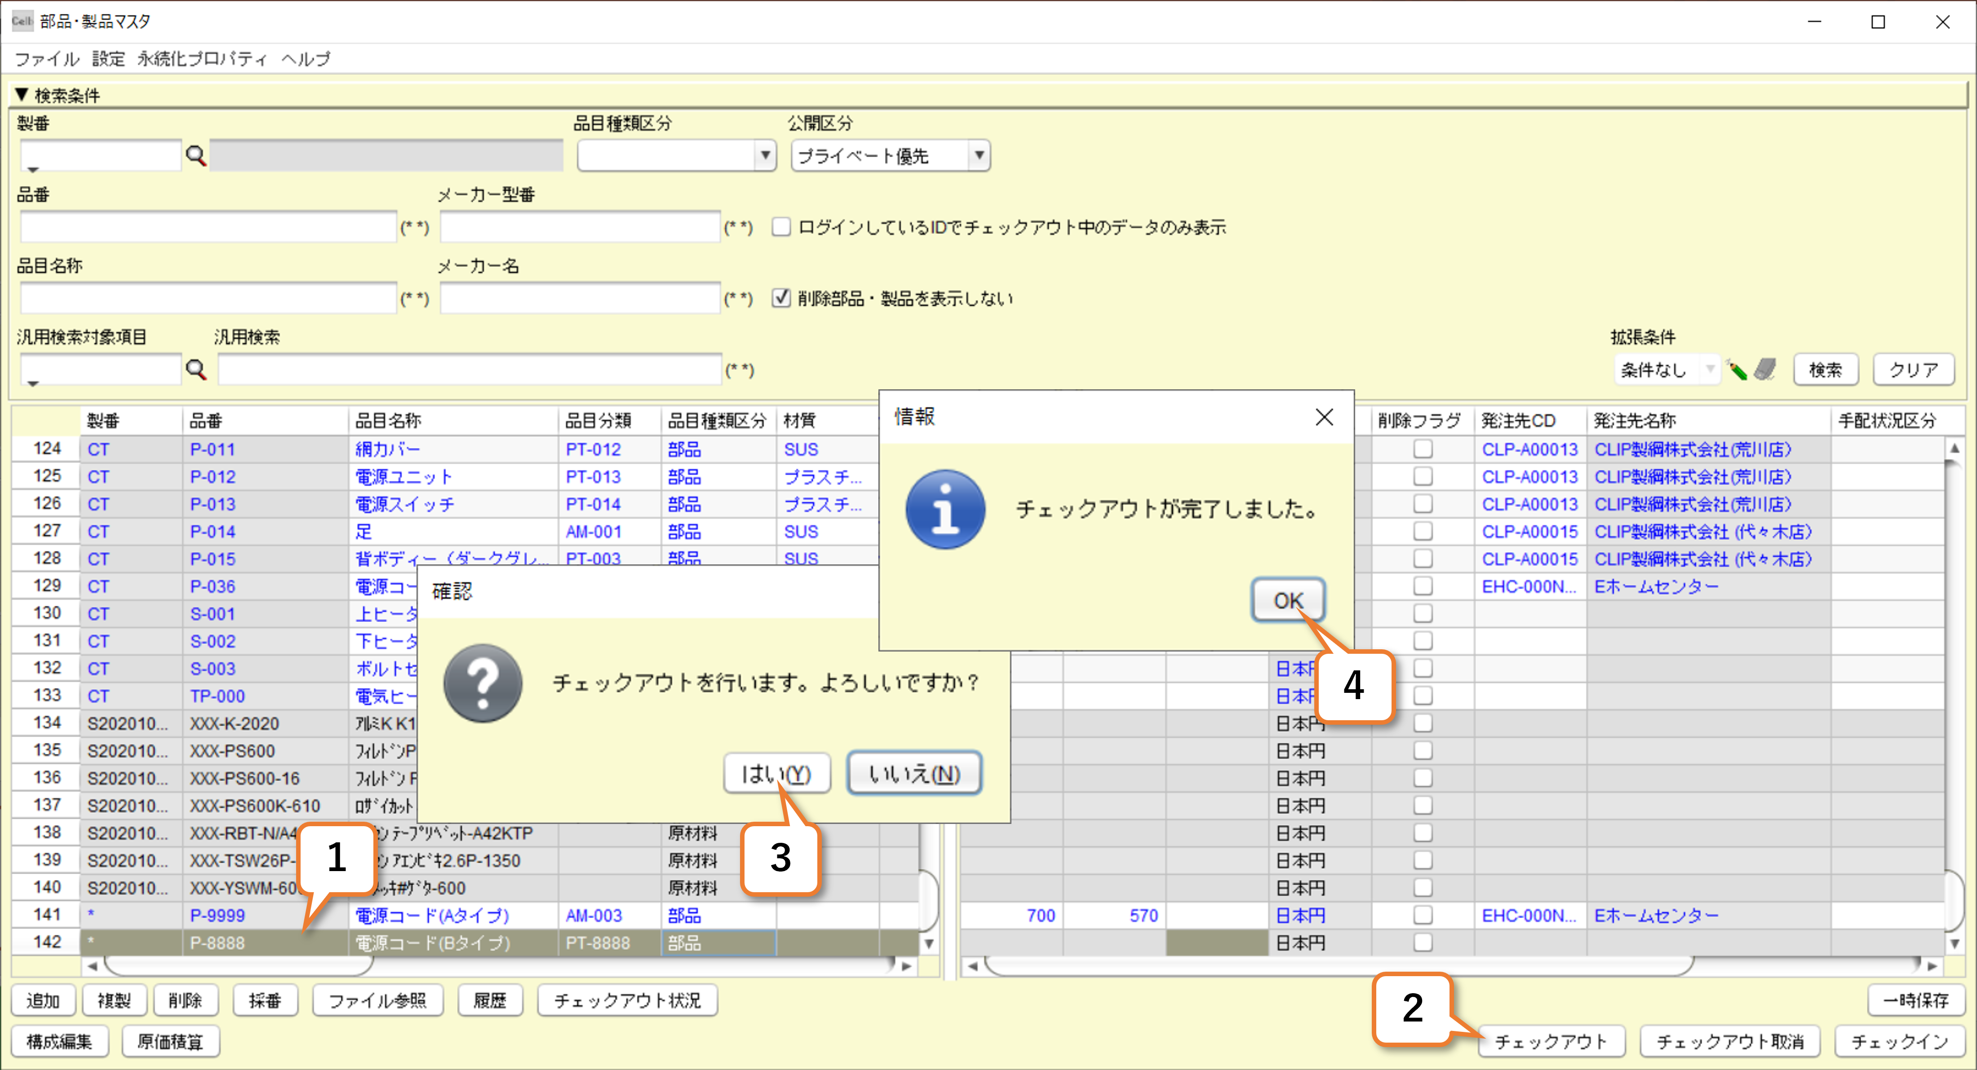Click the チェックアウト button
This screenshot has width=1977, height=1070.
tap(1551, 1041)
